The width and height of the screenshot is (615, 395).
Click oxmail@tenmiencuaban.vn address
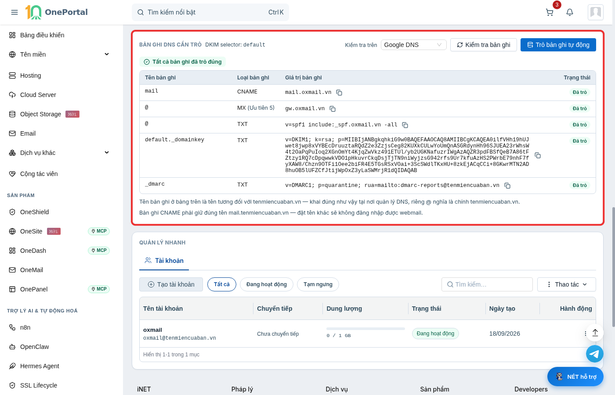(180, 338)
